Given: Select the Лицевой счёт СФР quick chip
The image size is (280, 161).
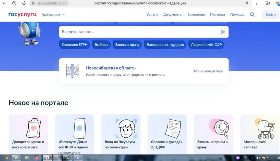Looking at the screenshot, I should (206, 45).
